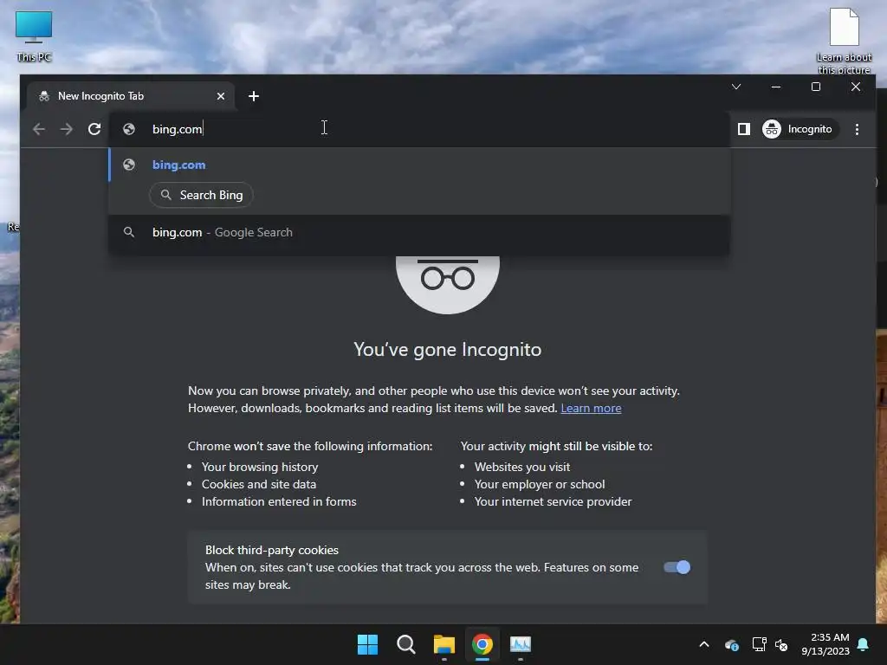Choose the bing.com Google Search suggestion
The width and height of the screenshot is (887, 665).
[x=418, y=232]
